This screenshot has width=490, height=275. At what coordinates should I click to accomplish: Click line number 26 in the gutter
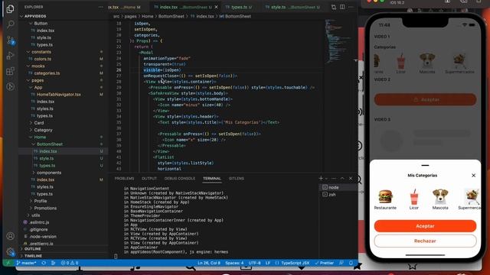119,70
